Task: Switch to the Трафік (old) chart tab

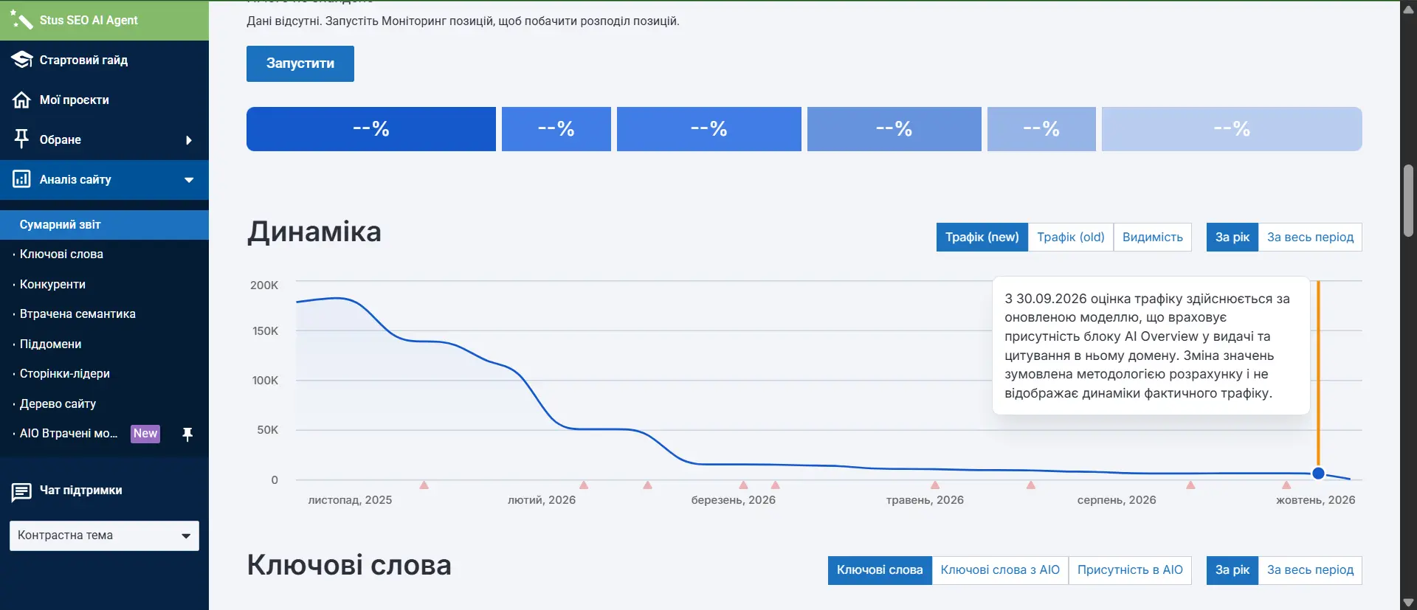Action: tap(1071, 237)
